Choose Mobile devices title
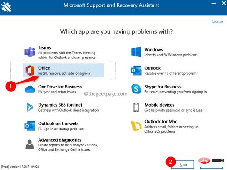227x170 pixels. 159,105
